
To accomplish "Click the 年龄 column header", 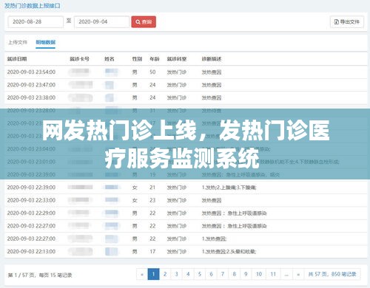I will [x=155, y=59].
